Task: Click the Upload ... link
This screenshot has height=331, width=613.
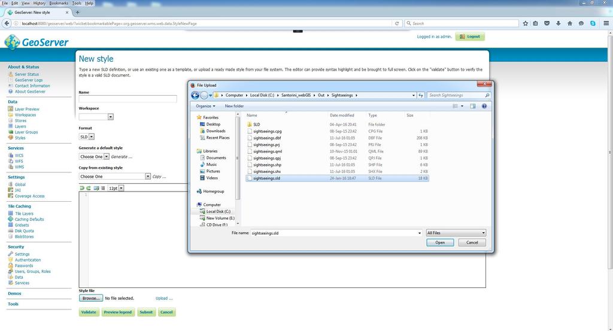Action: pyautogui.click(x=164, y=298)
